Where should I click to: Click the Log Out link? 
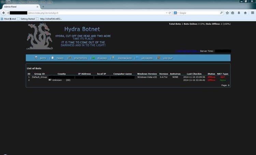[168, 58]
